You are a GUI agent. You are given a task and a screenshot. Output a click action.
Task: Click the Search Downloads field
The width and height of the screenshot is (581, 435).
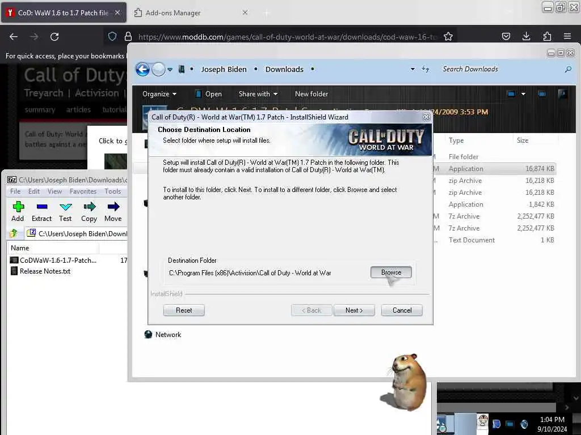500,69
